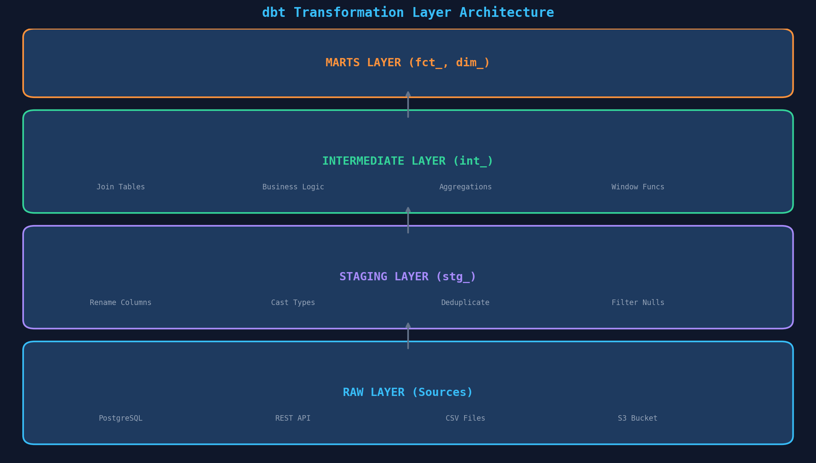Click the Business Logic item
Screen dimensions: 816x463
[x=293, y=187]
